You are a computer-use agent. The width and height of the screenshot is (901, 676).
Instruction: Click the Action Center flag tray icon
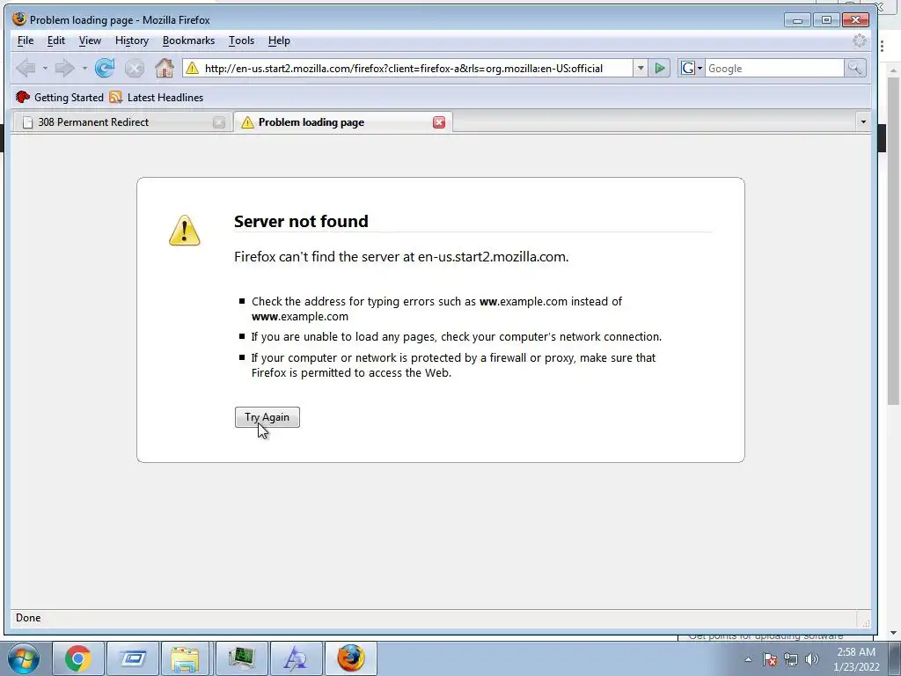pyautogui.click(x=770, y=659)
